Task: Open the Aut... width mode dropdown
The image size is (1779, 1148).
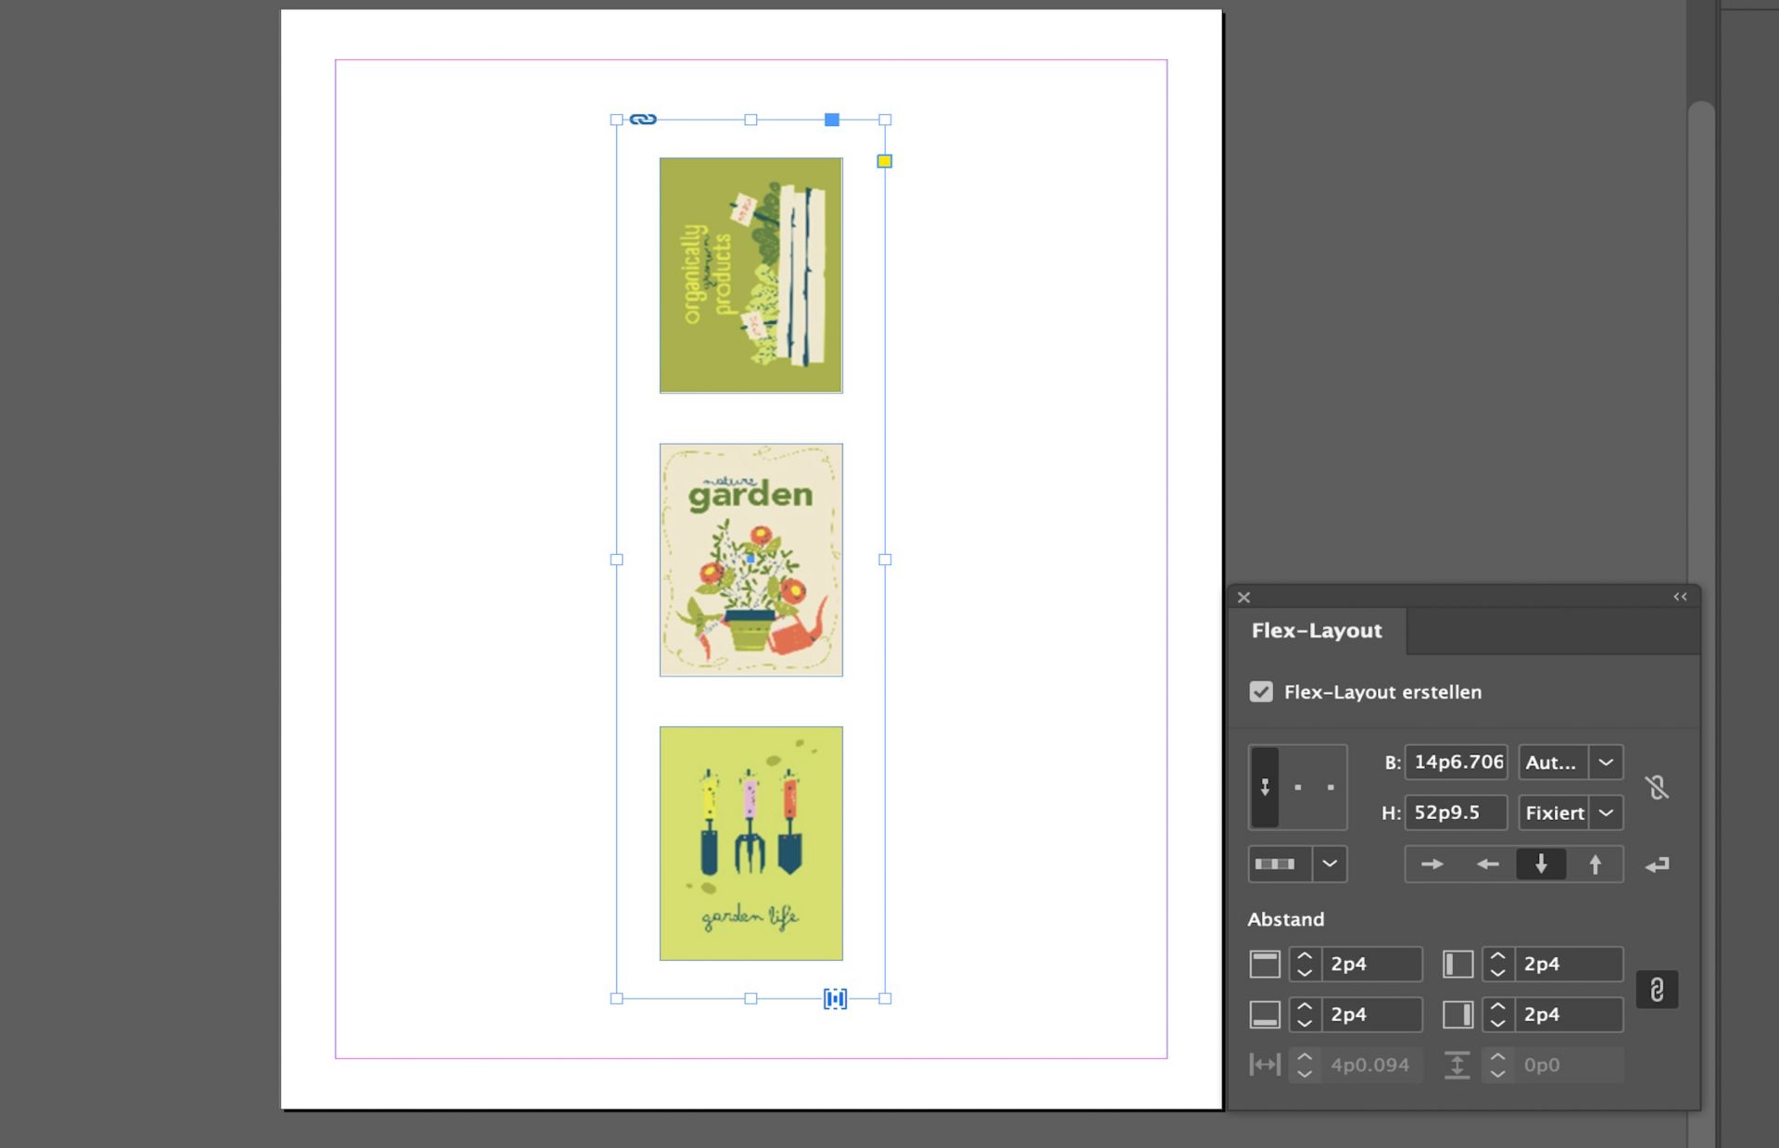Action: [x=1606, y=762]
